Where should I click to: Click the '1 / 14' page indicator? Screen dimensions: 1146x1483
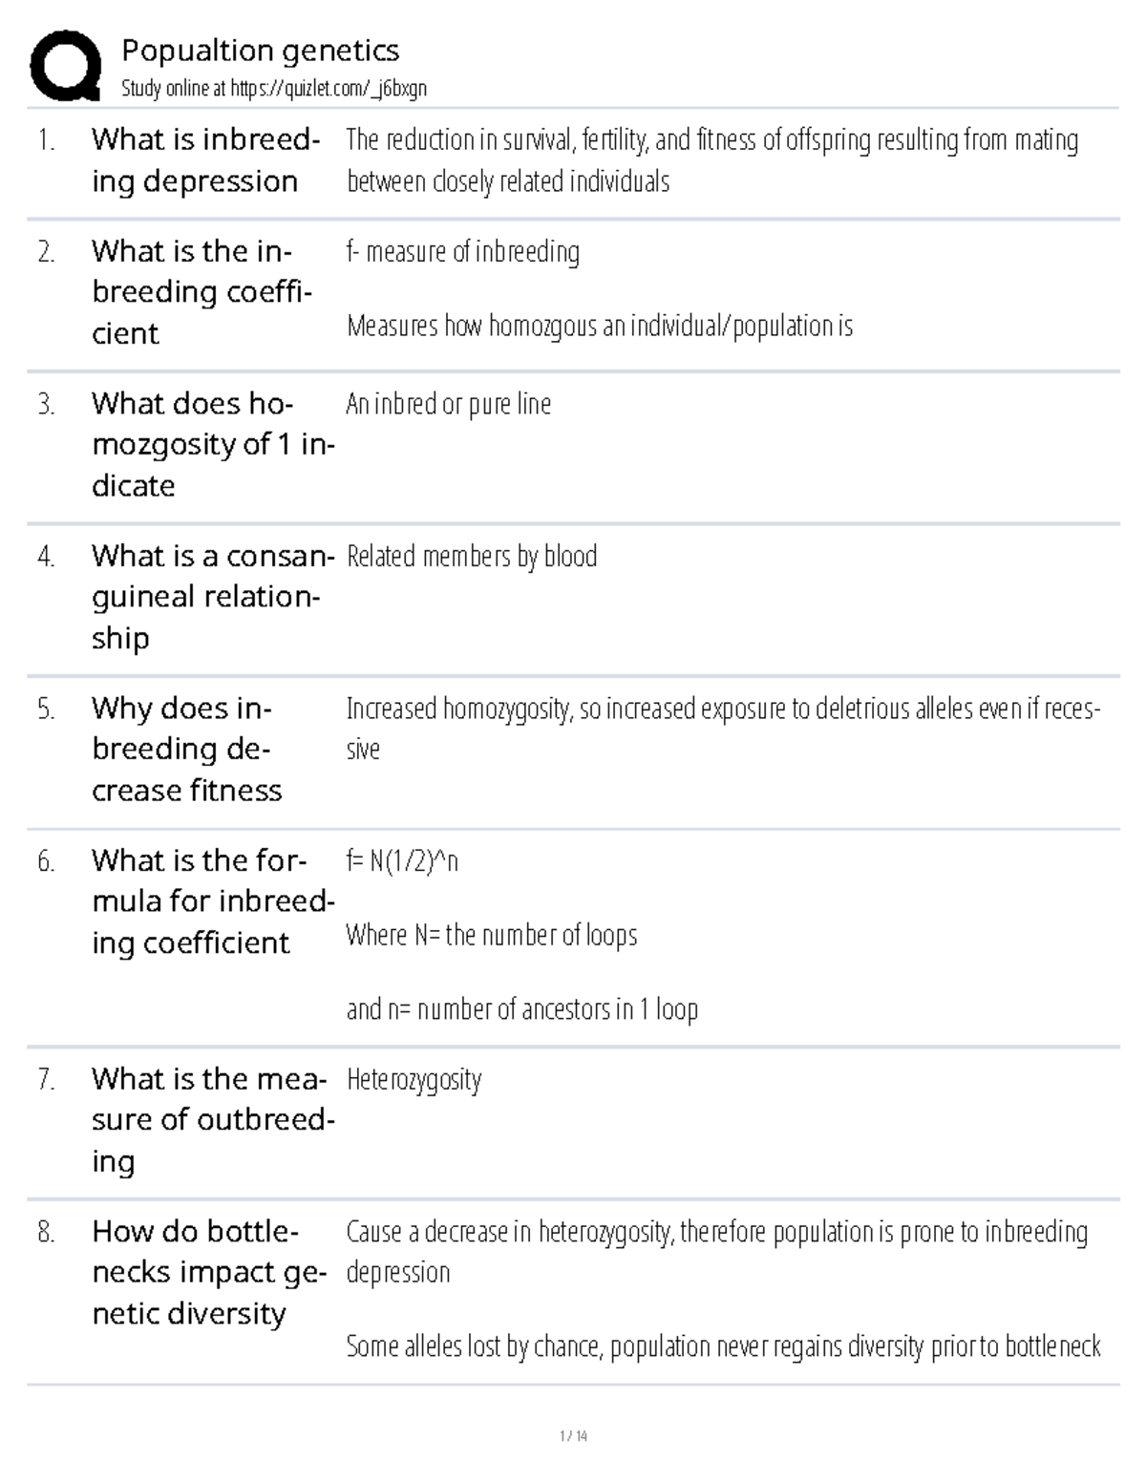point(573,1435)
